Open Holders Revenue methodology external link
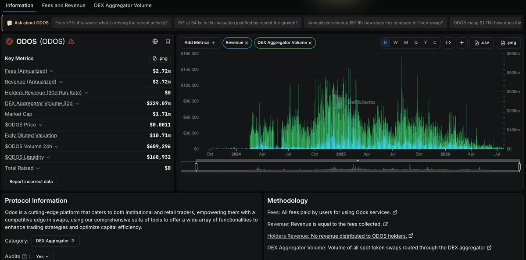 [x=411, y=236]
